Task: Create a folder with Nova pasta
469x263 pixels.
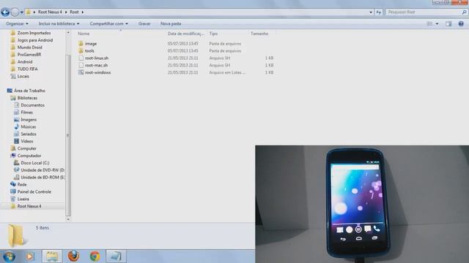Action: coord(171,23)
